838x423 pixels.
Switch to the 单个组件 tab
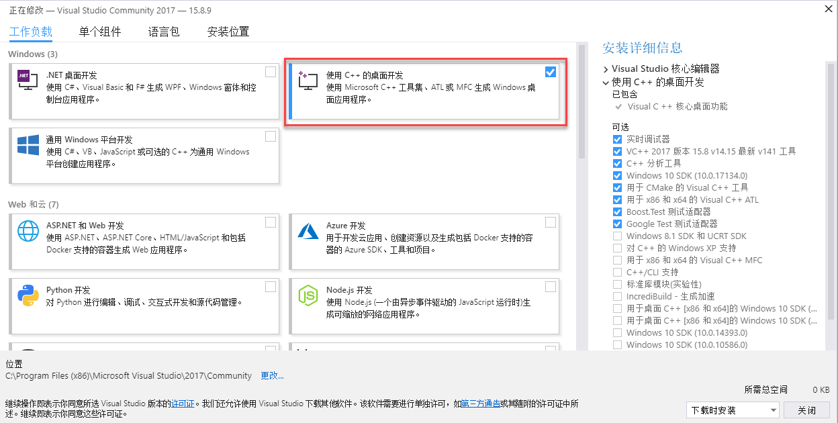tap(100, 32)
